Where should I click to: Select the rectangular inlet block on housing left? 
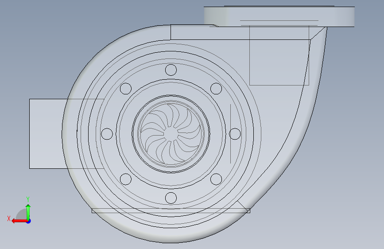click(48, 134)
